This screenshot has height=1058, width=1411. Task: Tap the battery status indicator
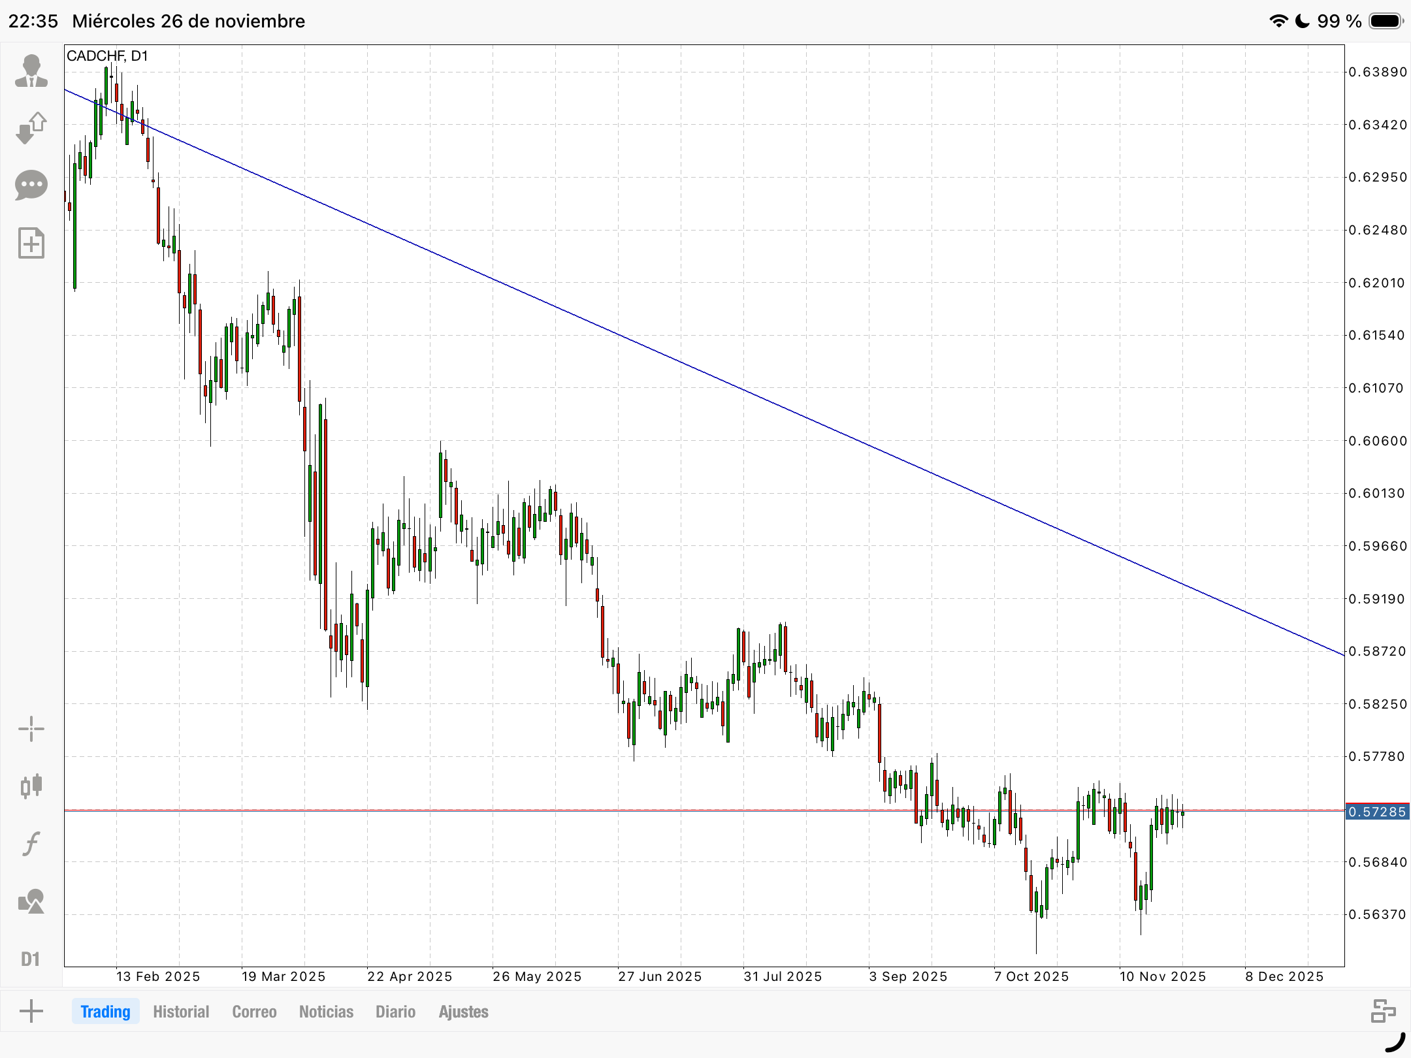[1386, 21]
